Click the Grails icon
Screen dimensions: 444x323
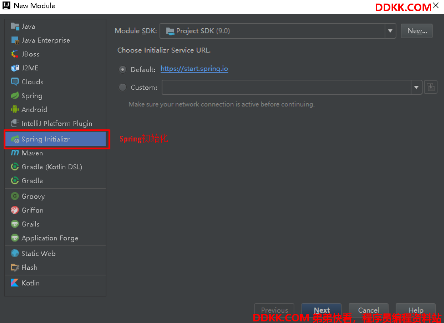click(x=15, y=224)
